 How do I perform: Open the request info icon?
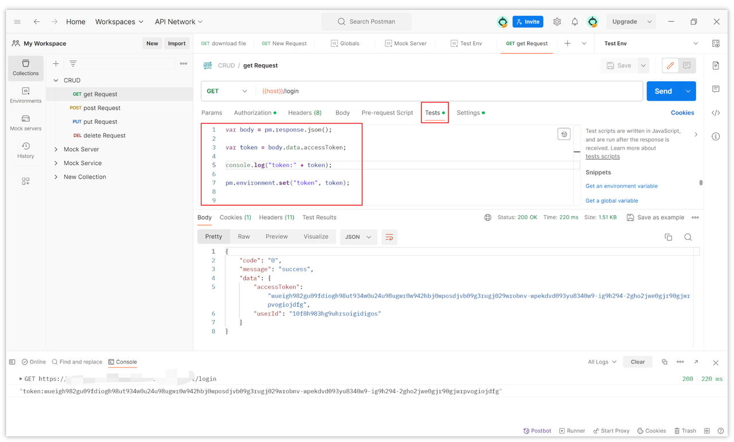coord(716,136)
